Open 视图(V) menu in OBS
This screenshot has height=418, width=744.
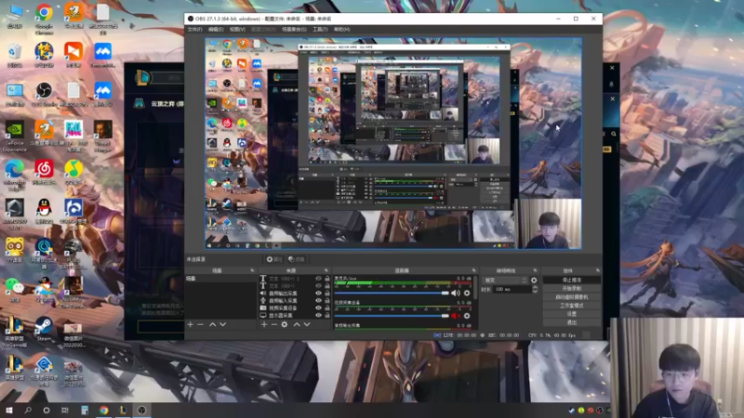(x=237, y=30)
